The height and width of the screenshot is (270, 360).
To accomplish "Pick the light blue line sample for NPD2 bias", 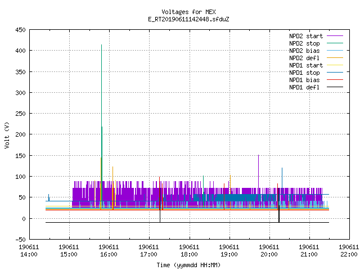I will 335,51.
